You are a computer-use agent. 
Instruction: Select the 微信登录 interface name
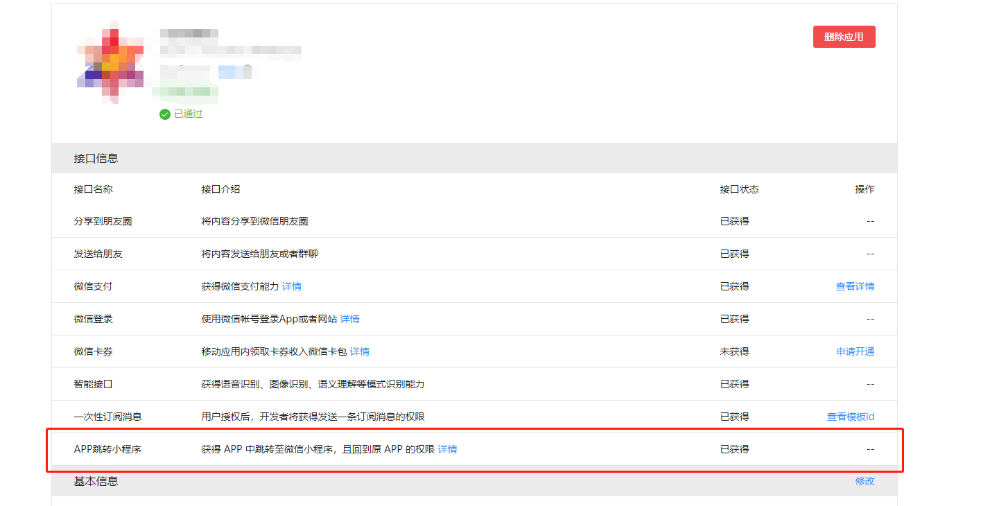(94, 319)
